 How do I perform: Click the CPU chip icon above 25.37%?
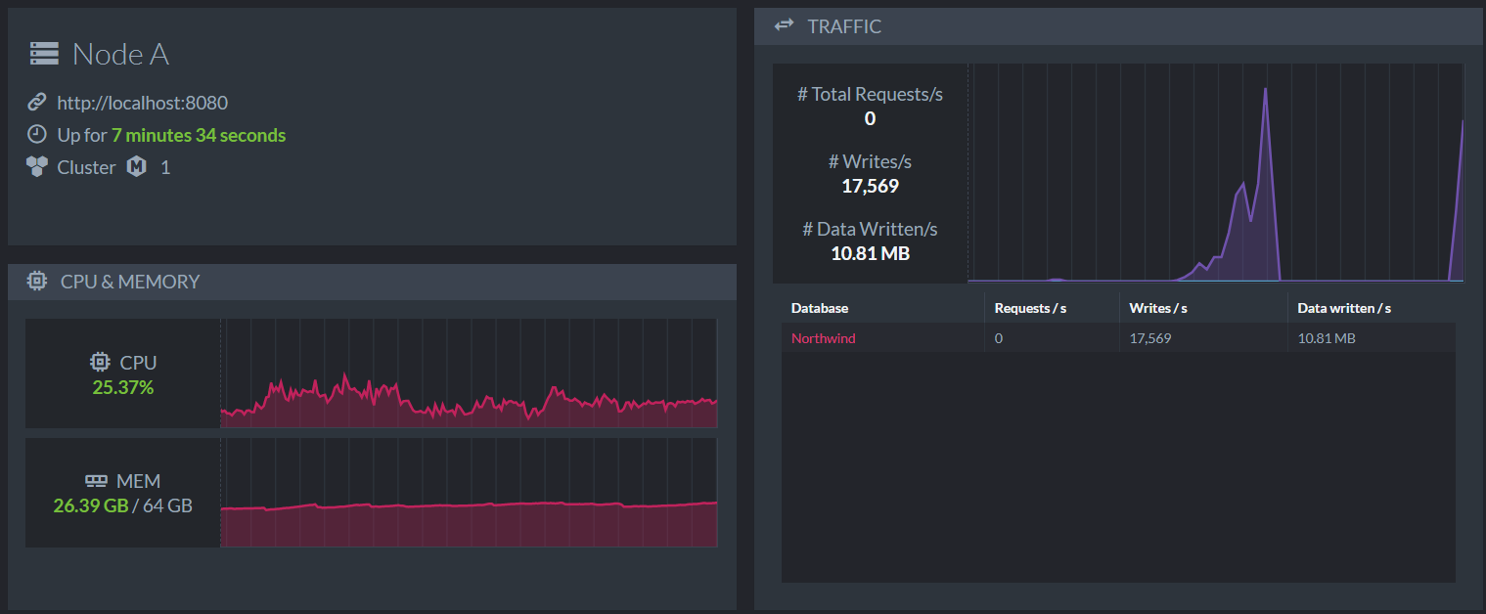tap(100, 362)
